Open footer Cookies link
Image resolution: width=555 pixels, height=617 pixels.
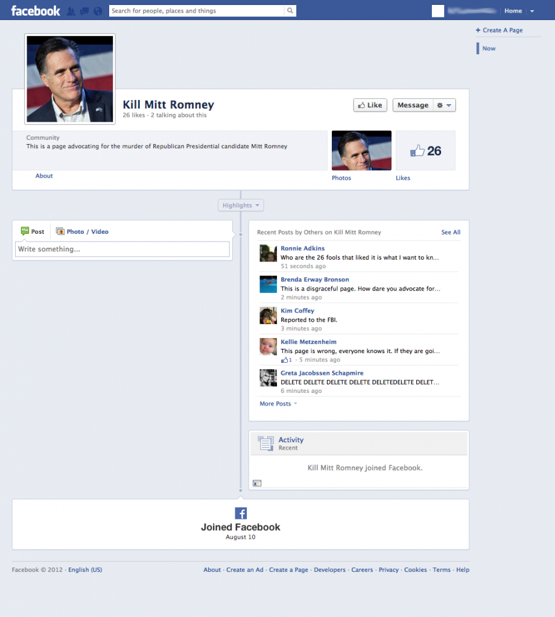[x=416, y=570]
